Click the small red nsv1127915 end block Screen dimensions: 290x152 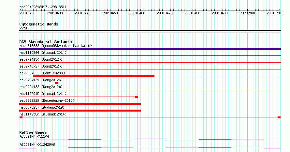click(136, 97)
